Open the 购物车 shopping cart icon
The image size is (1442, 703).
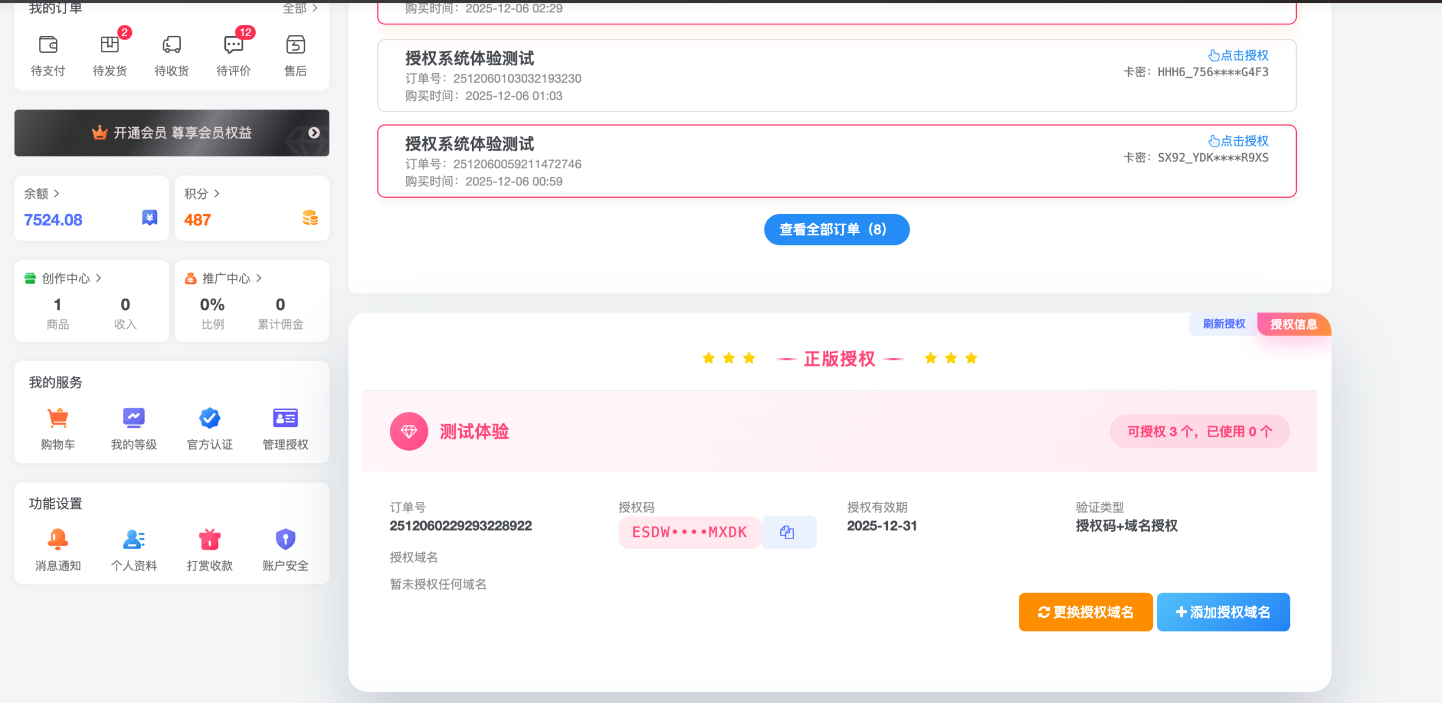point(57,418)
